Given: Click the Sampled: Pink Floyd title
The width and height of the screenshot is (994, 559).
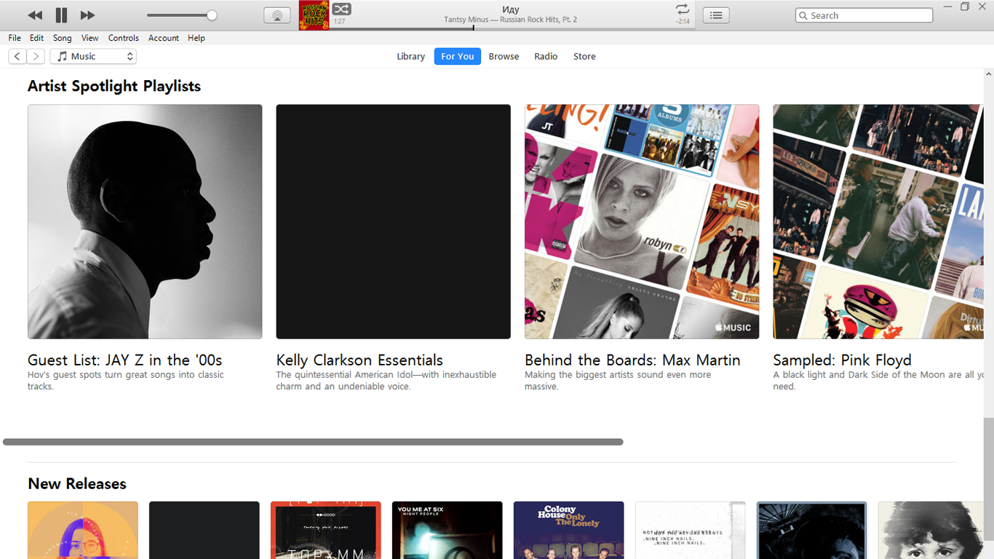Looking at the screenshot, I should [842, 360].
